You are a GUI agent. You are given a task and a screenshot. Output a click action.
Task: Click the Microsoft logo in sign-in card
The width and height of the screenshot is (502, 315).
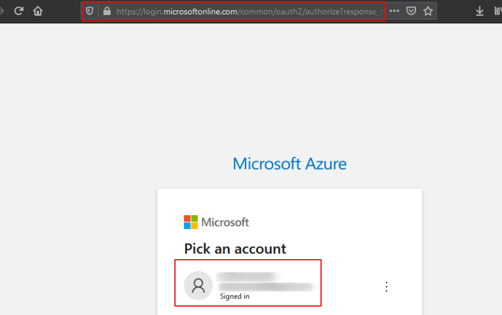click(216, 222)
